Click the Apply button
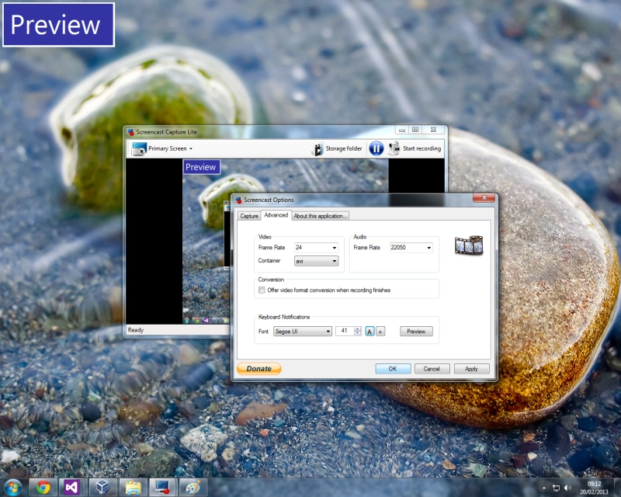This screenshot has width=621, height=497. coord(471,369)
